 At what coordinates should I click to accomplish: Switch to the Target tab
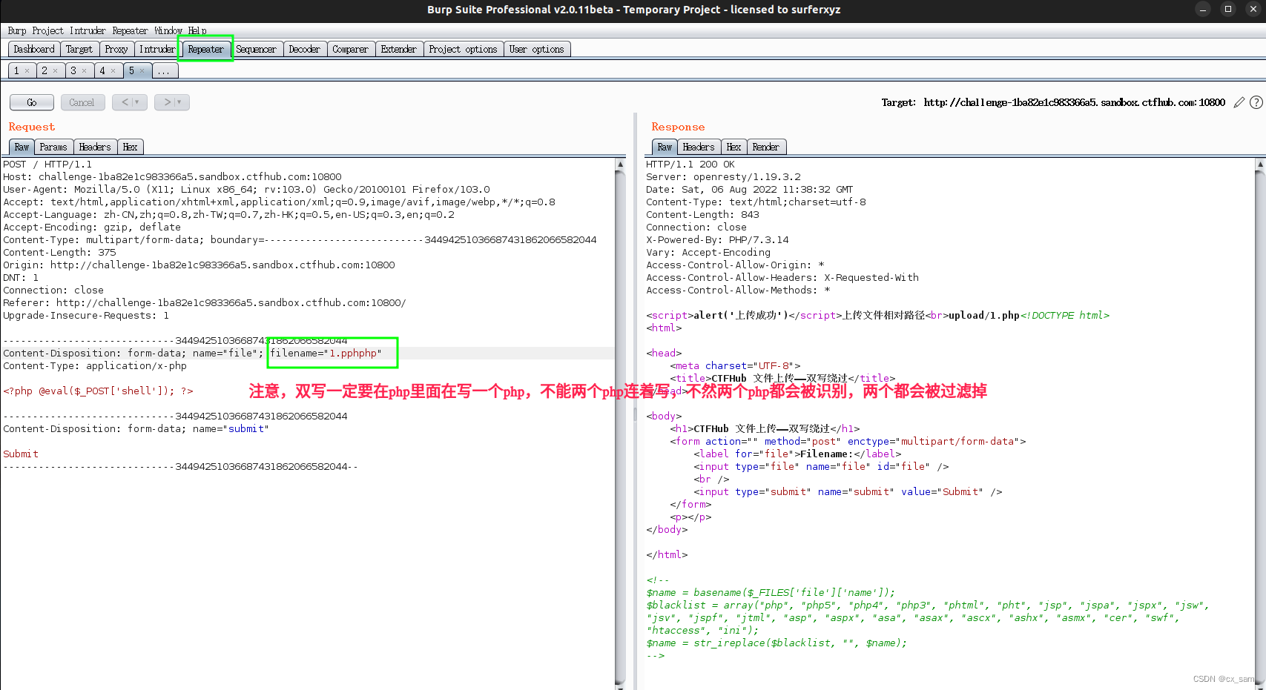tap(79, 49)
